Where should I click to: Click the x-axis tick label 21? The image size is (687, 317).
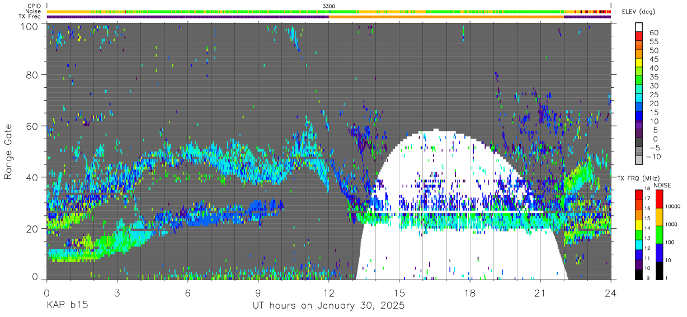click(540, 292)
